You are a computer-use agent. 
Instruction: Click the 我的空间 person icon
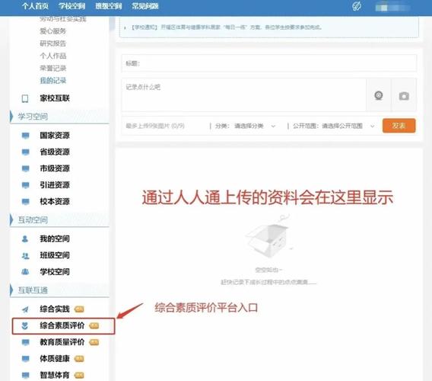[x=25, y=239]
